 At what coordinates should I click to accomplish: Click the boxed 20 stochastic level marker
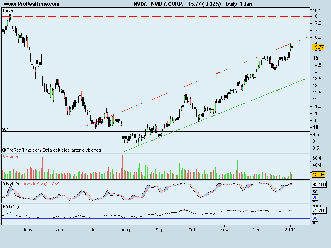[315, 198]
